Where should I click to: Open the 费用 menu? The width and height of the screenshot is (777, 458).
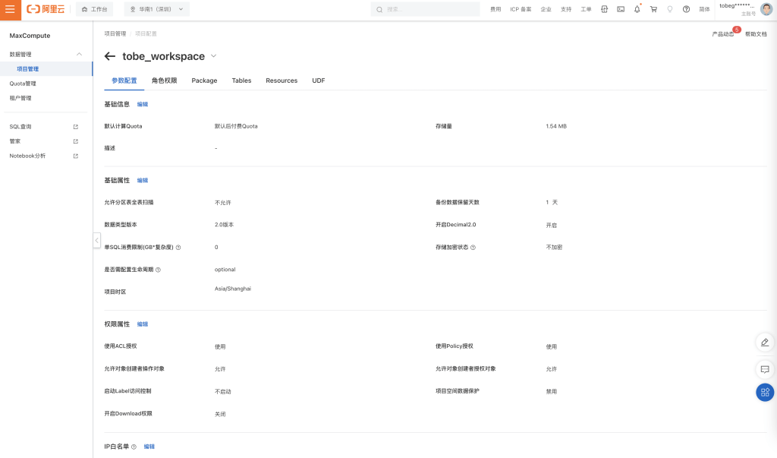click(x=495, y=9)
